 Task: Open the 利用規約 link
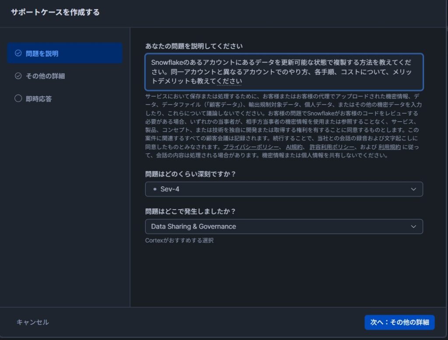389,147
